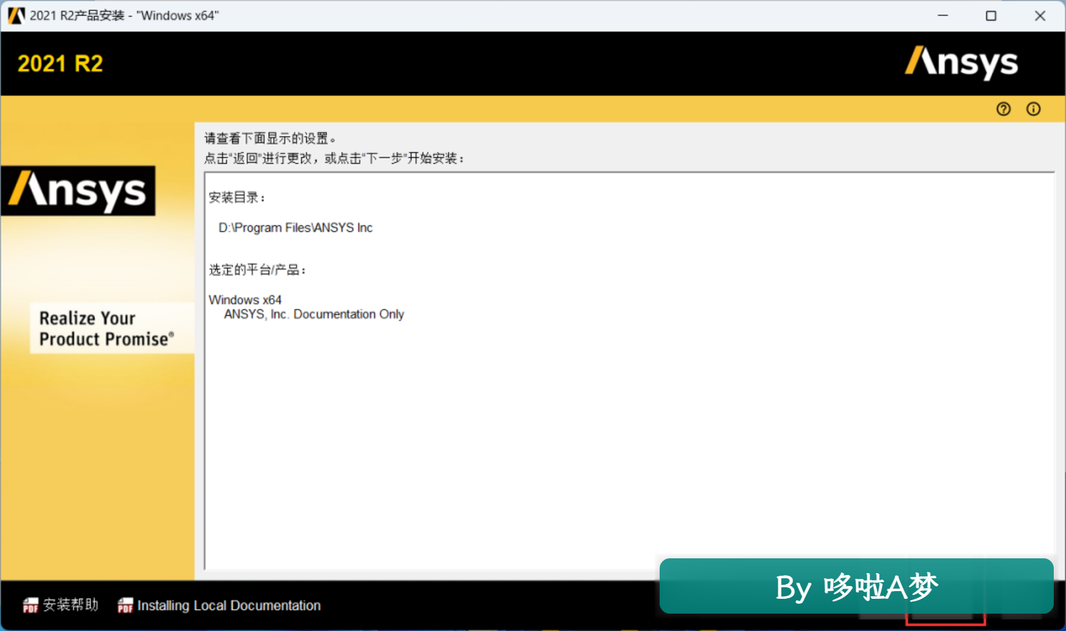Open the 安装帮助 PDF help link
The width and height of the screenshot is (1066, 631).
click(x=60, y=605)
